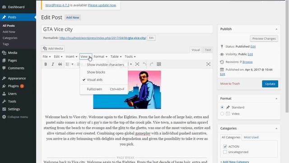Click the Undo arrow icon

click(x=144, y=64)
